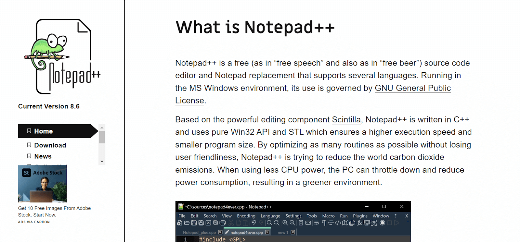The image size is (520, 242).
Task: Click the Word wrap toolbar icon
Action: click(x=317, y=223)
